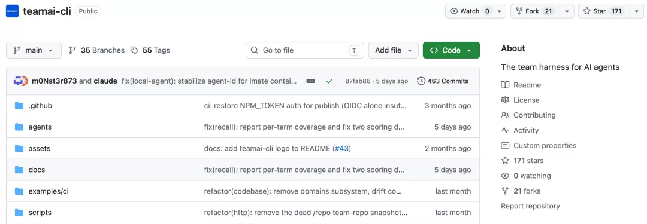Open the Watch options dropdown arrow
Viewport: 647px width, 224px height.
tap(500, 11)
